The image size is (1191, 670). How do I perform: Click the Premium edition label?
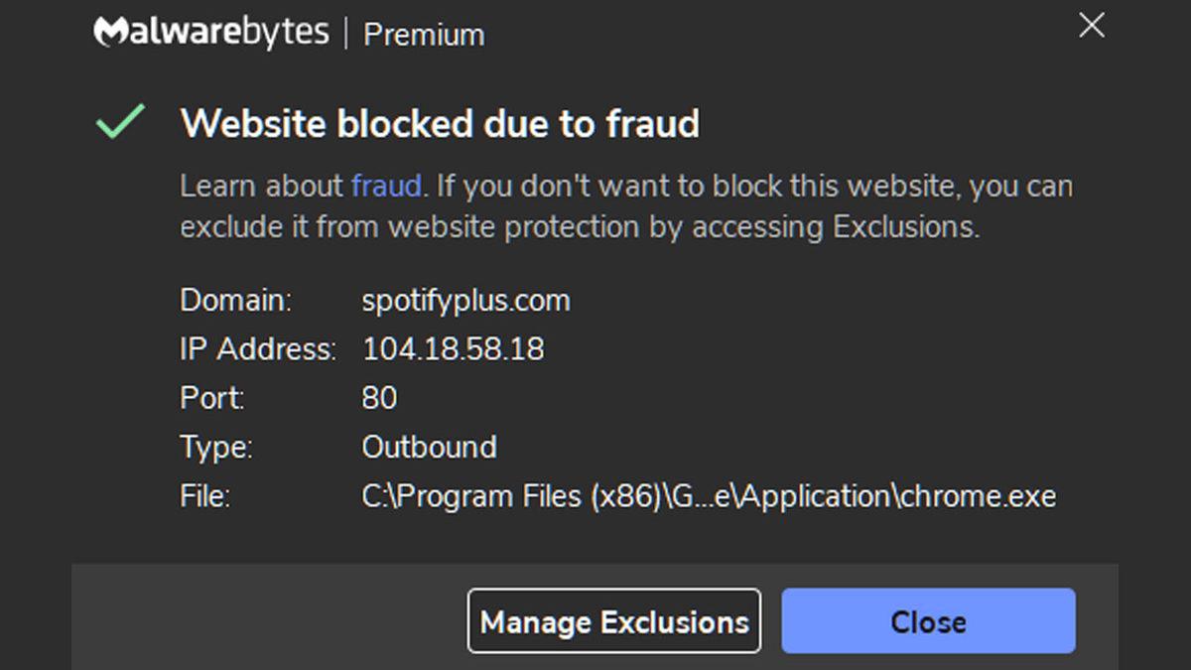point(424,35)
